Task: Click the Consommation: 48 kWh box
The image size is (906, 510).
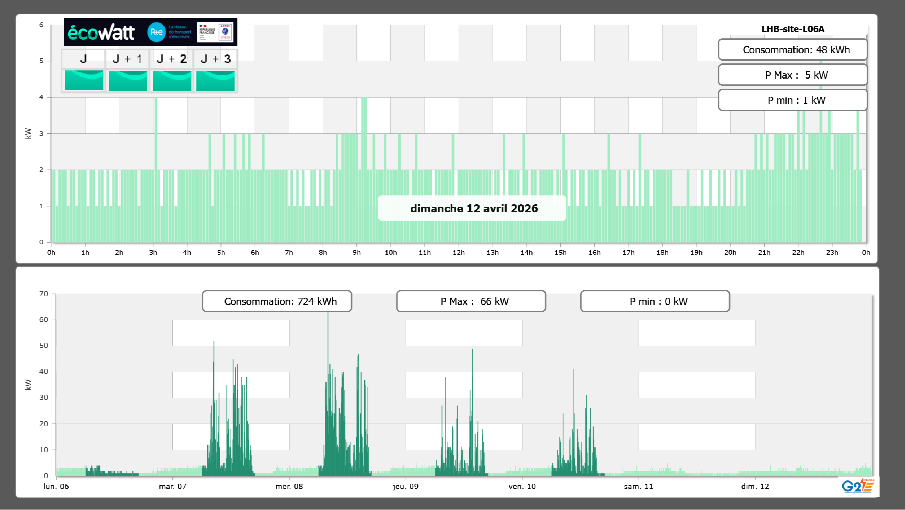Action: coord(792,50)
